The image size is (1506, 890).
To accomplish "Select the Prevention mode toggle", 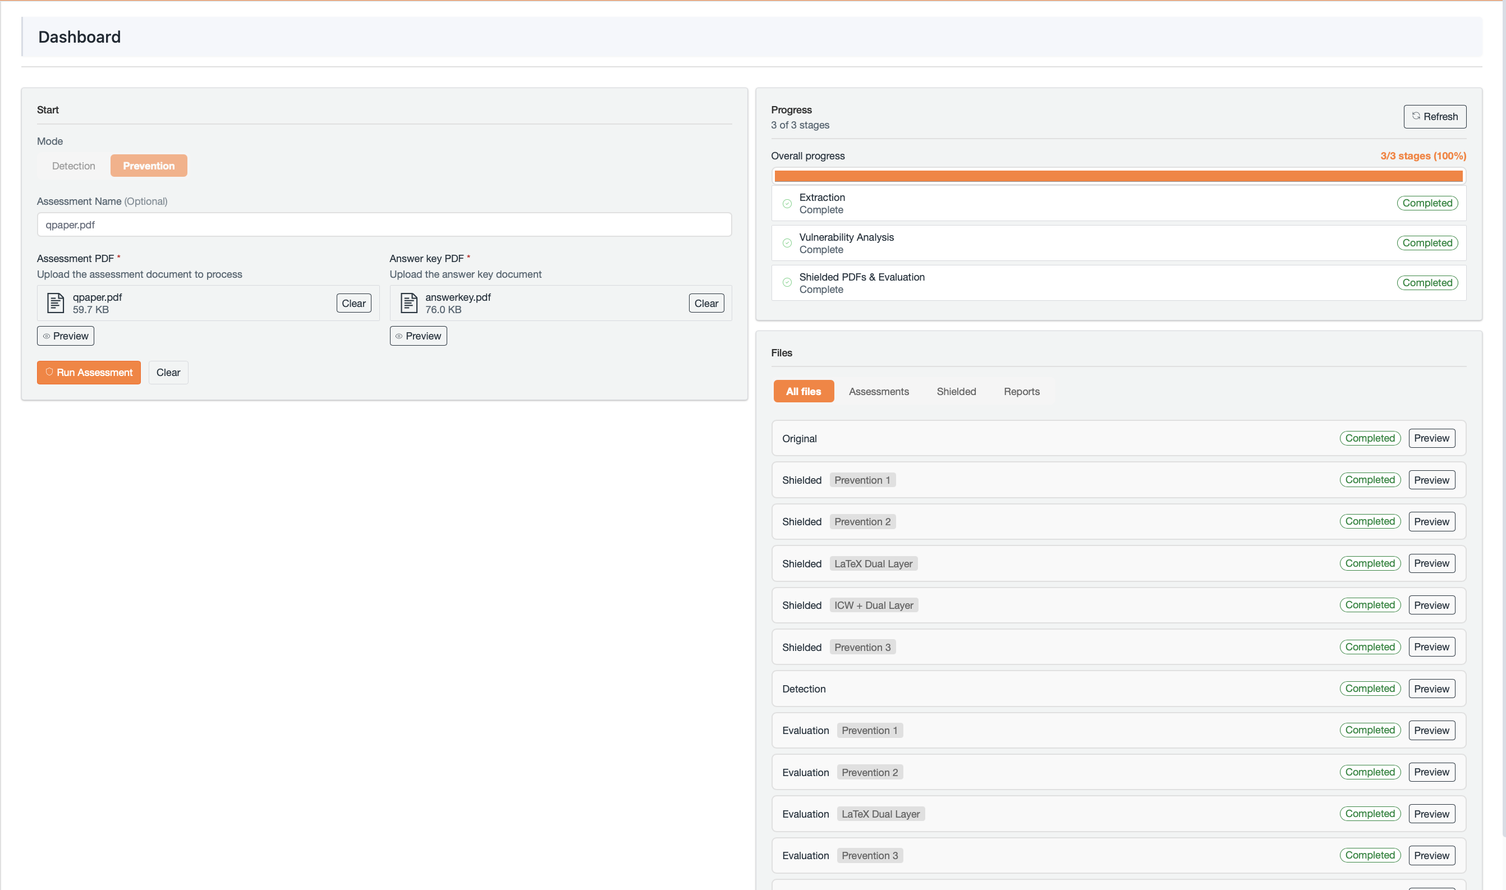I will (x=148, y=166).
